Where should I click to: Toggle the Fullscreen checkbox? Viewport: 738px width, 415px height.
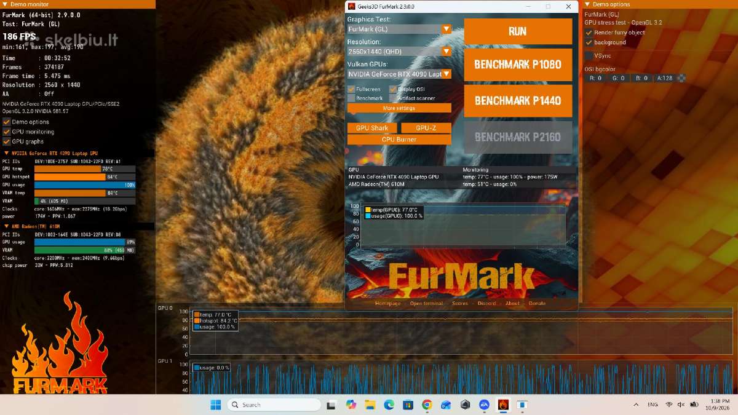[x=351, y=89]
